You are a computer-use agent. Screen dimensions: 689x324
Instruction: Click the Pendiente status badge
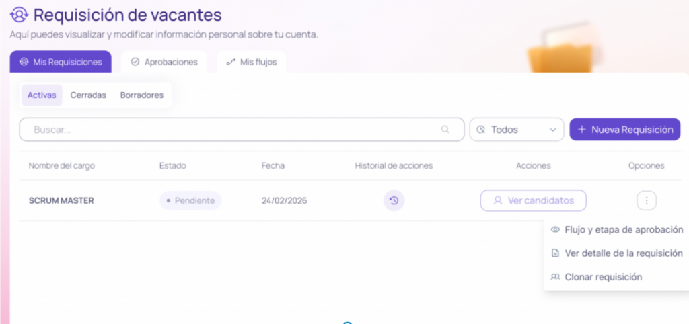tap(190, 200)
